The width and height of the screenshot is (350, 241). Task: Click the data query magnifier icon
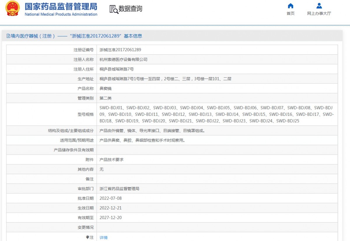[114, 9]
